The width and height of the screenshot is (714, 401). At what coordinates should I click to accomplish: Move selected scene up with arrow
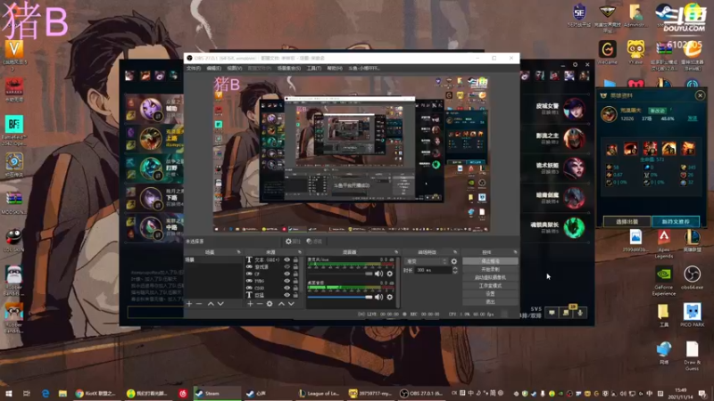[x=211, y=304]
